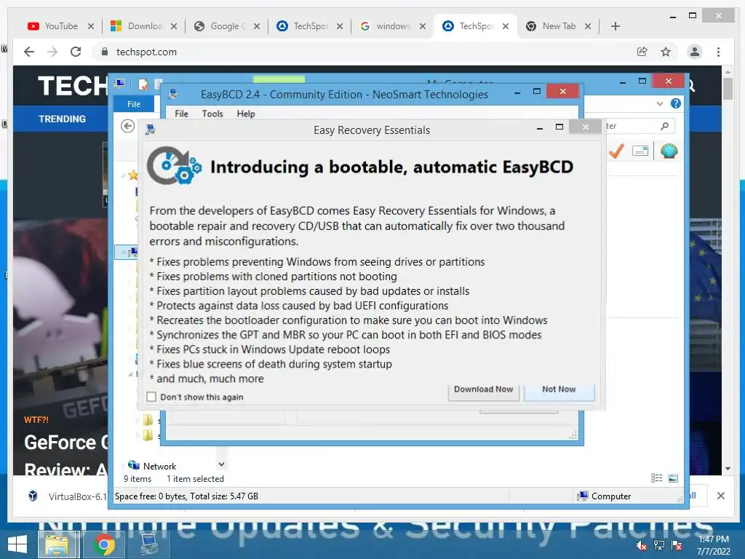This screenshot has height=559, width=745.
Task: Click the muted volume tray icon
Action: point(642,545)
